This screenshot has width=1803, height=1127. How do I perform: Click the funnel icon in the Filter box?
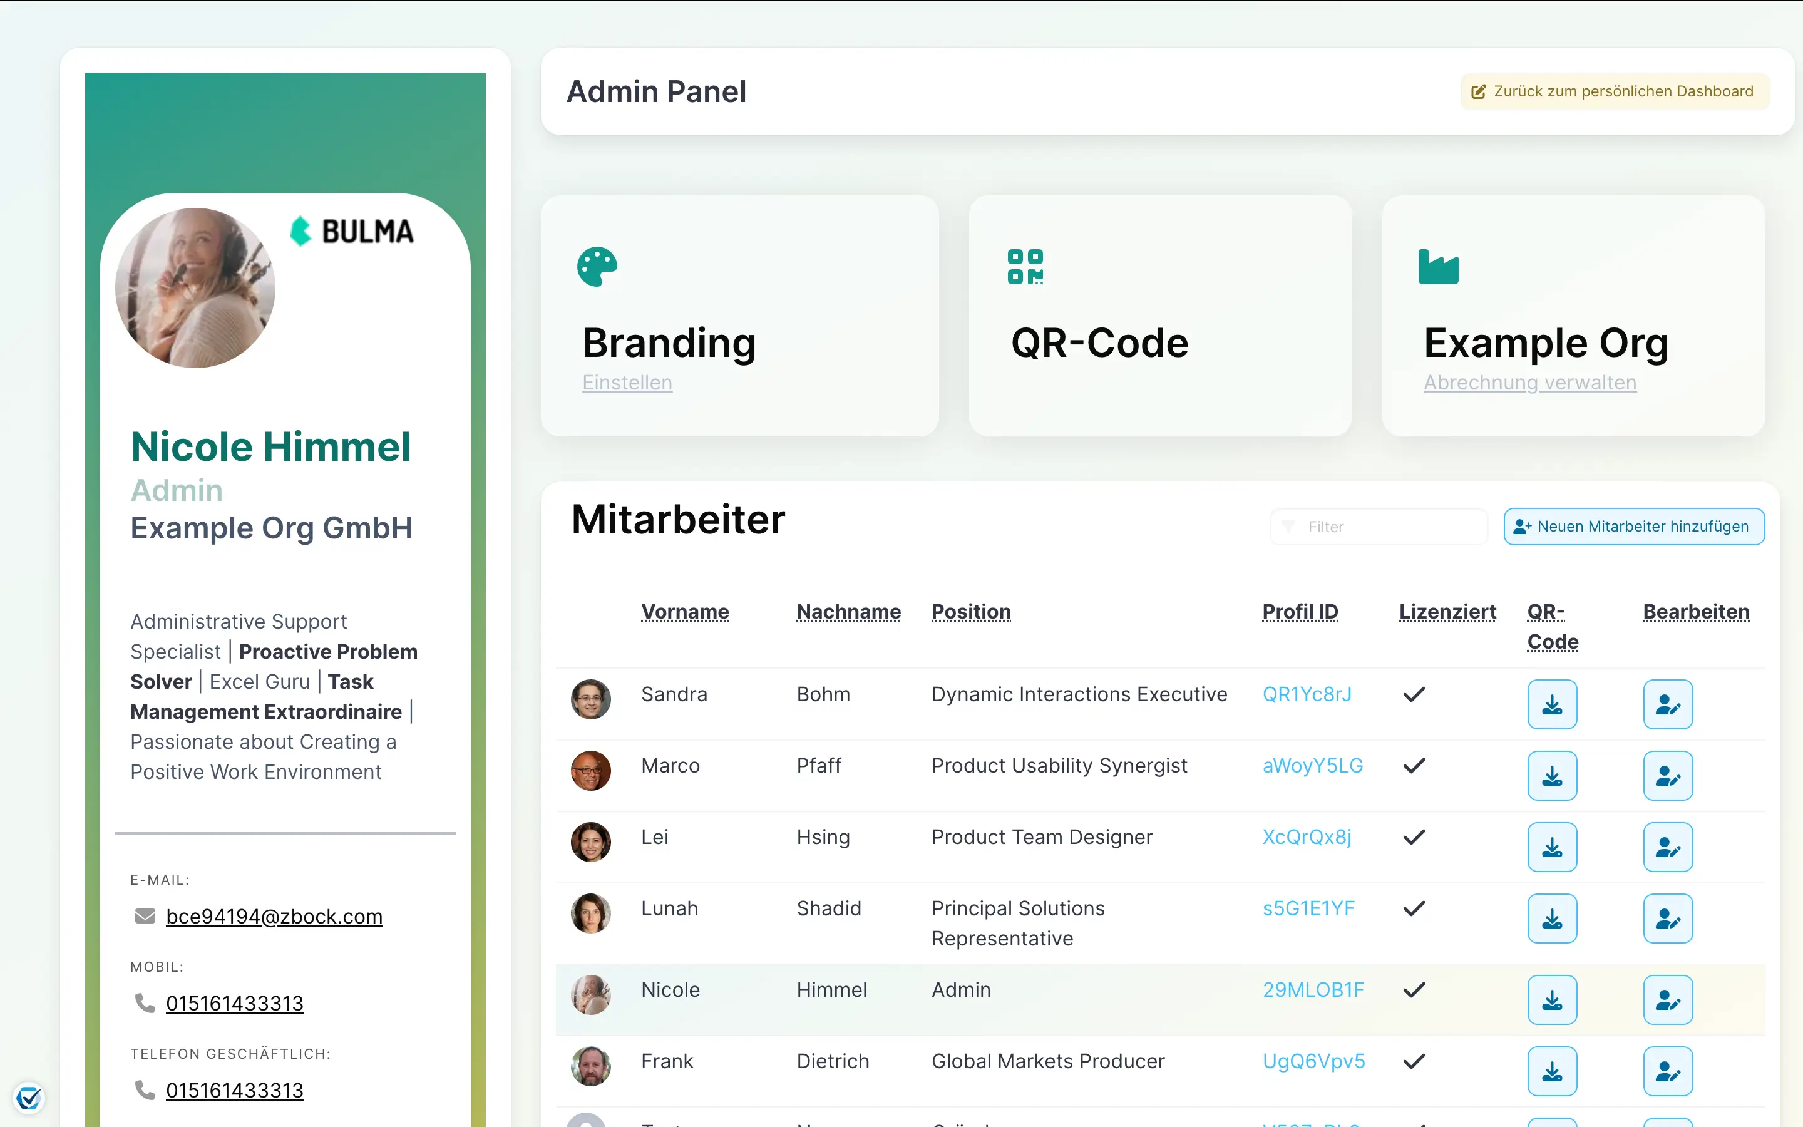[x=1288, y=526]
